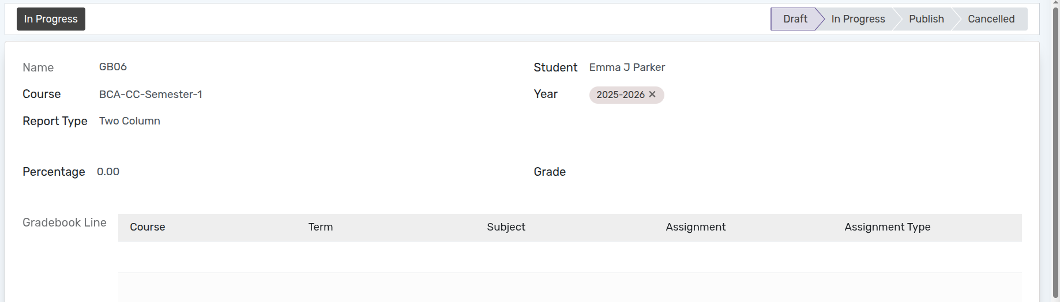
Task: Remove the 2025-2026 year tag
Action: point(652,95)
